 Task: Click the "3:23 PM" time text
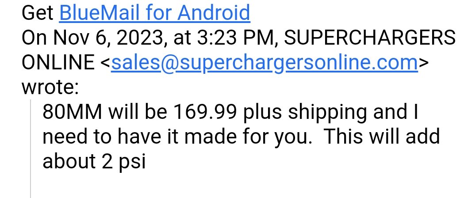point(238,38)
